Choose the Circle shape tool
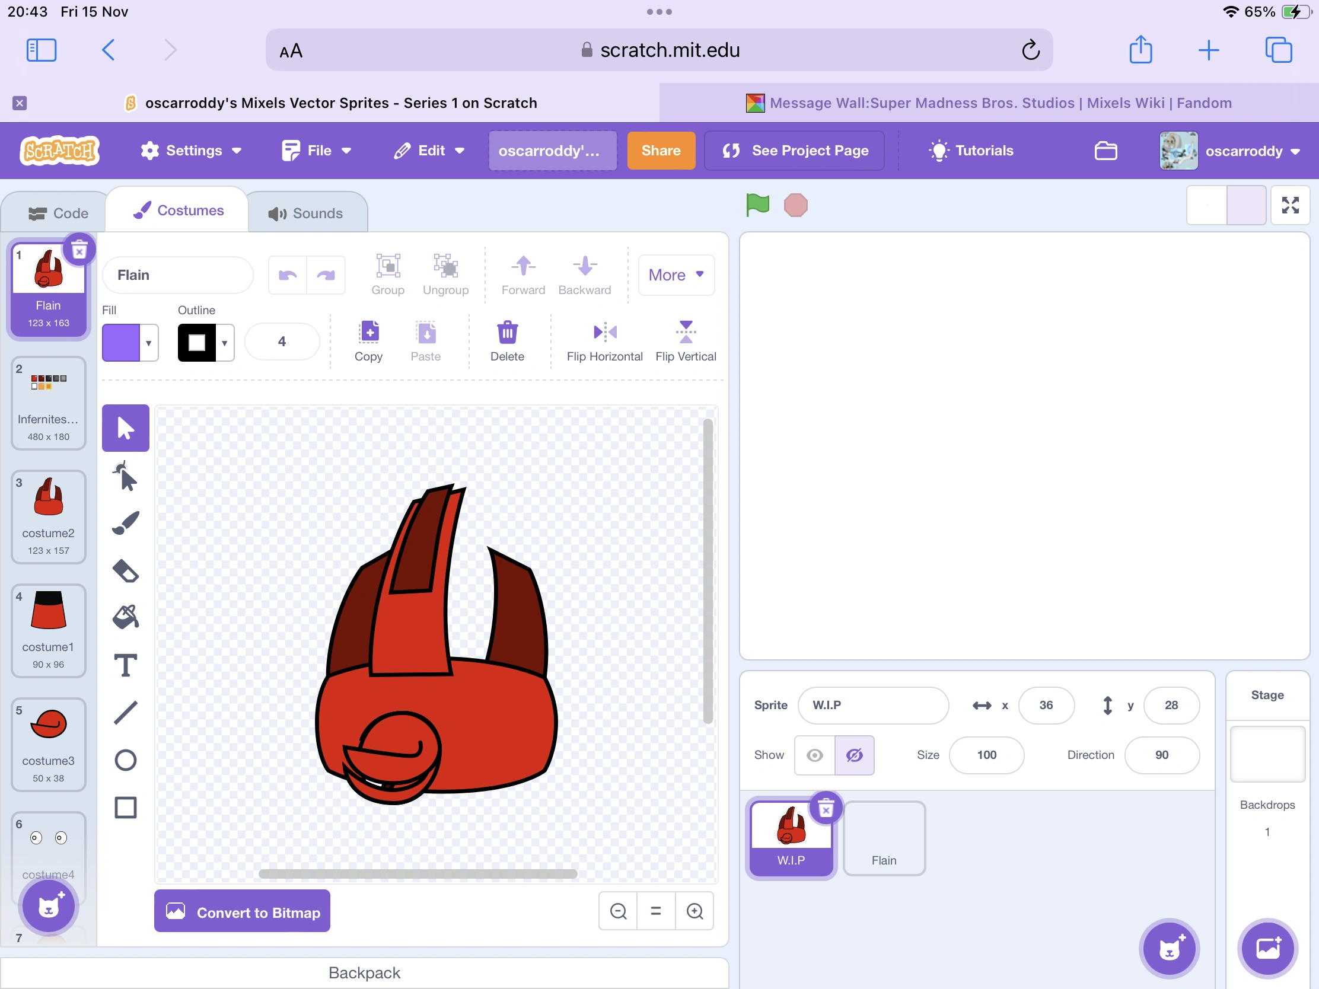Image resolution: width=1319 pixels, height=989 pixels. [125, 760]
